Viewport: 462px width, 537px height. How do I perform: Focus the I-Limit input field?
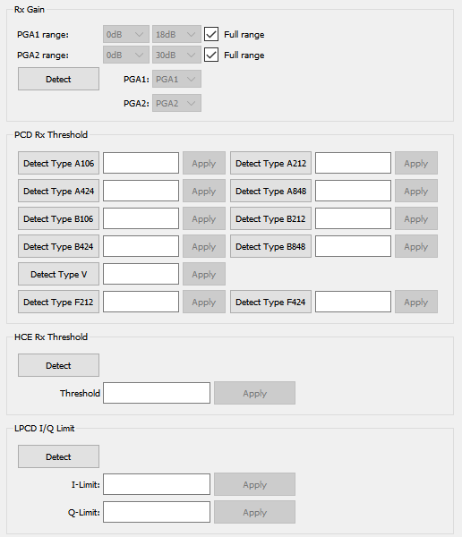tap(157, 484)
